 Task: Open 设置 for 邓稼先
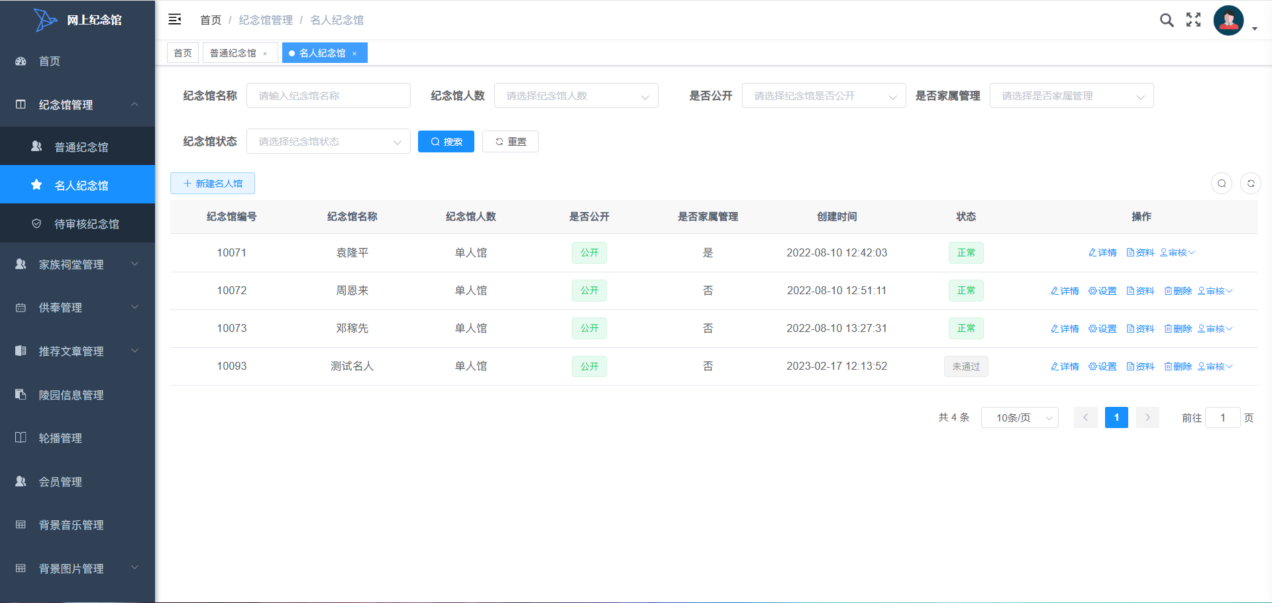(x=1102, y=329)
